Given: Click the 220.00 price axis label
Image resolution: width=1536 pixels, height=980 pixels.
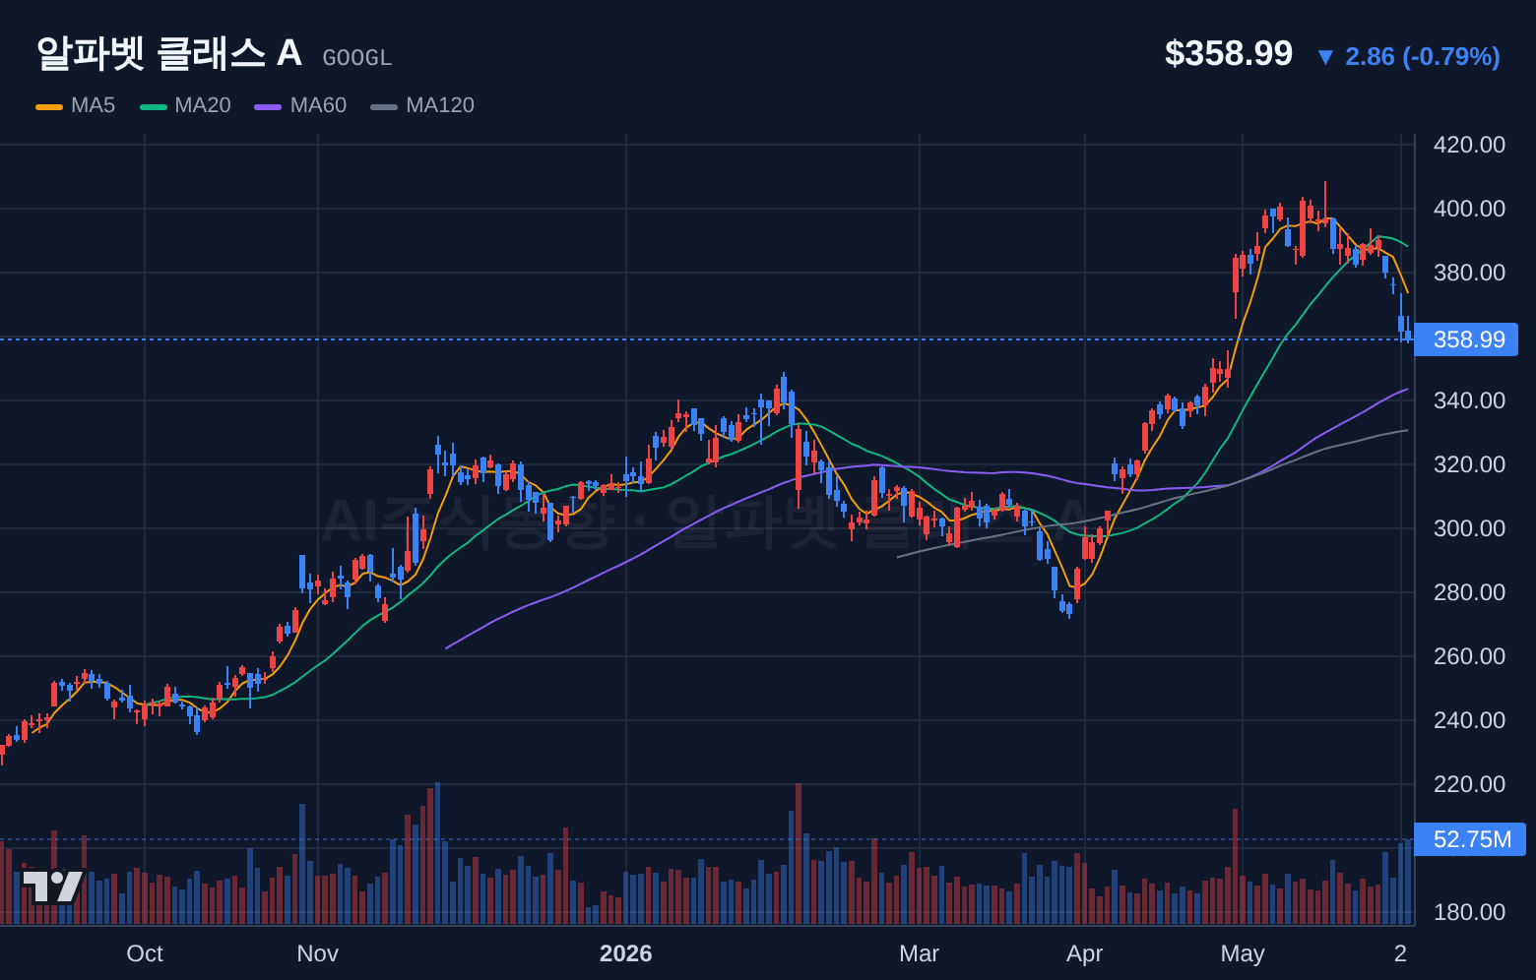Looking at the screenshot, I should 1469,784.
